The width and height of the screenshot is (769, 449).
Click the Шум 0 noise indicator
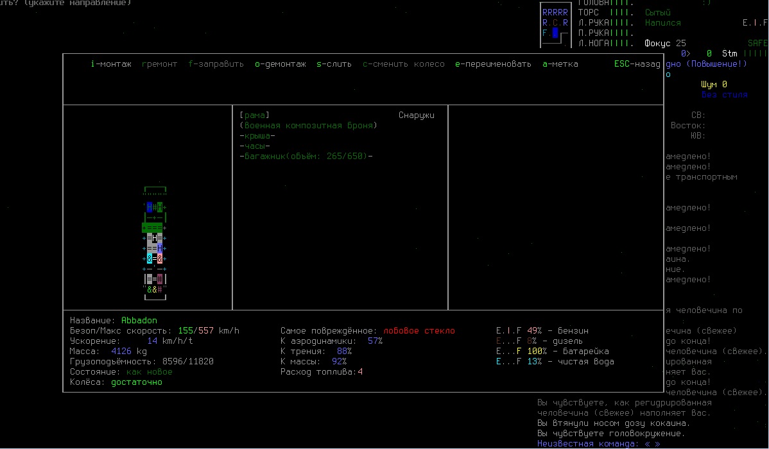(x=714, y=85)
